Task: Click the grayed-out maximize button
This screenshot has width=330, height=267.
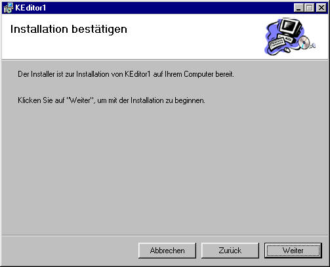Action: pos(310,8)
